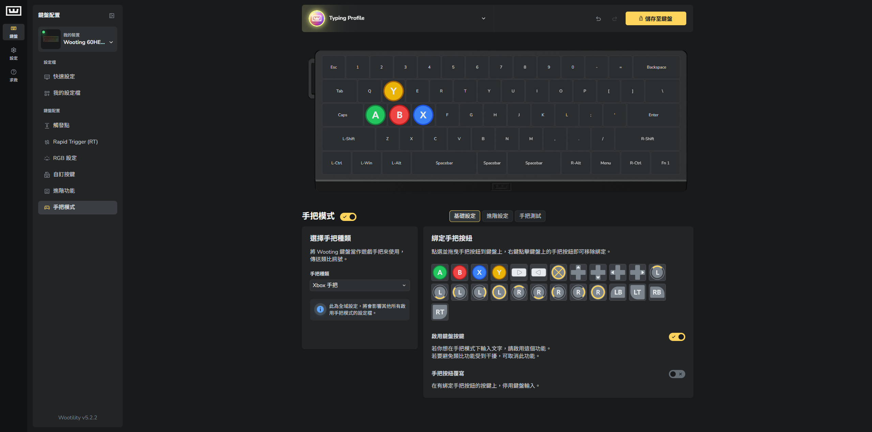Disable the 啟用鍵盤按鍵 toggle
872x432 pixels.
point(677,337)
